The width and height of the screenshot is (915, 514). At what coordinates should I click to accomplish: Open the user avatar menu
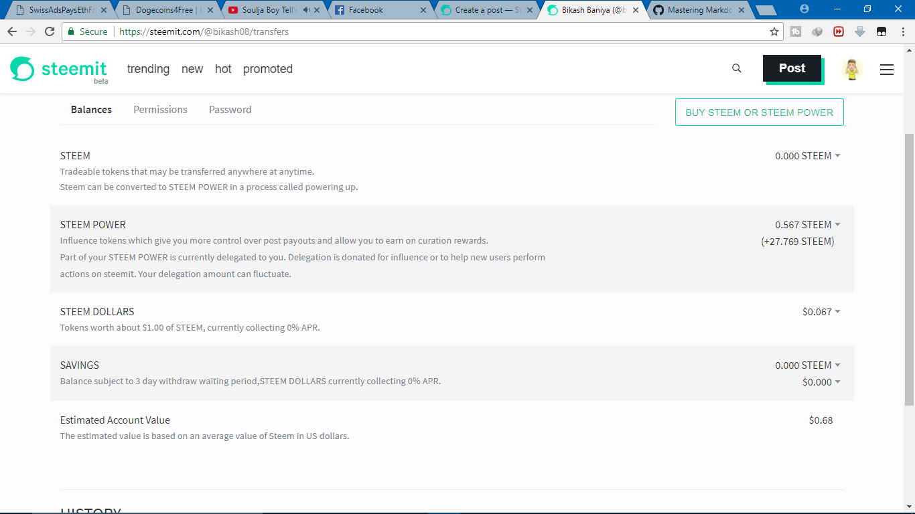coord(852,69)
